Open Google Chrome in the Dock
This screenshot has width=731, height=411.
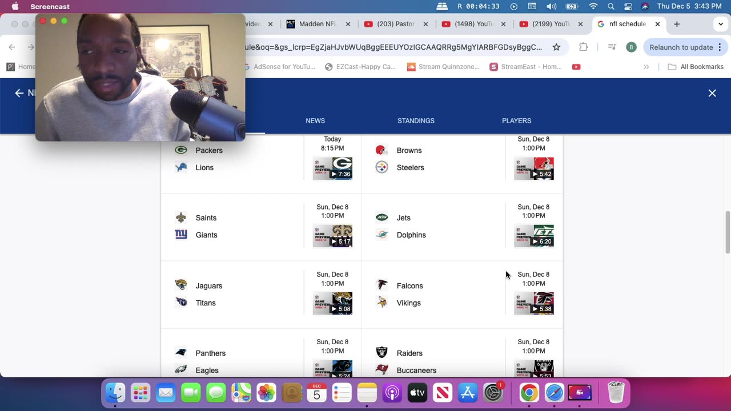pyautogui.click(x=529, y=393)
